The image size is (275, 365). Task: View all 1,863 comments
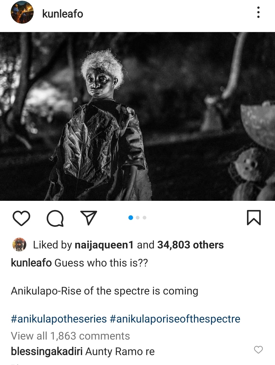tap(70, 336)
